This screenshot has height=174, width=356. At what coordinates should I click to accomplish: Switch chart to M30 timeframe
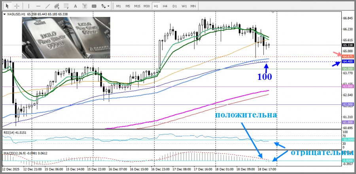[146, 6]
